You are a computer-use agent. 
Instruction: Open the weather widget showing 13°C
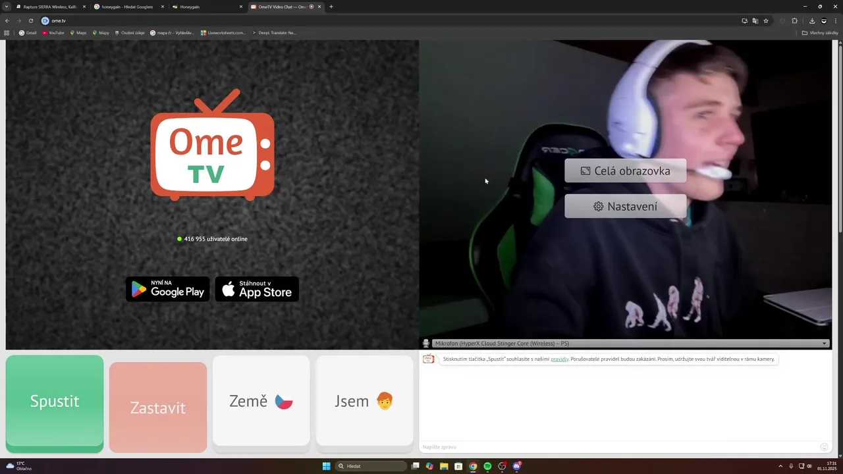pos(18,466)
